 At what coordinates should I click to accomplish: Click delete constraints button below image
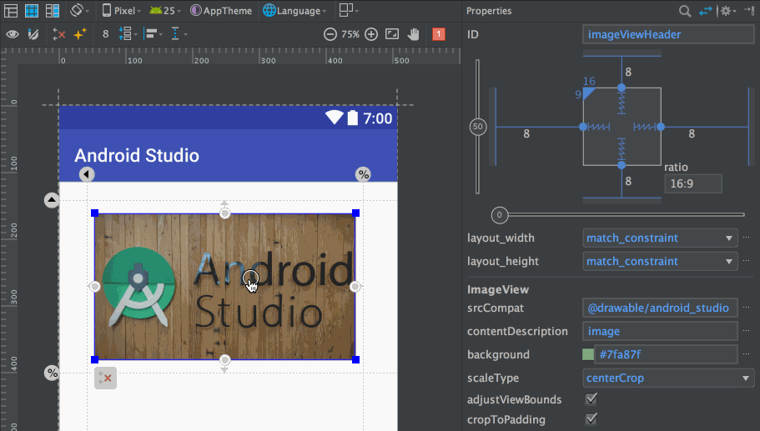coord(105,378)
